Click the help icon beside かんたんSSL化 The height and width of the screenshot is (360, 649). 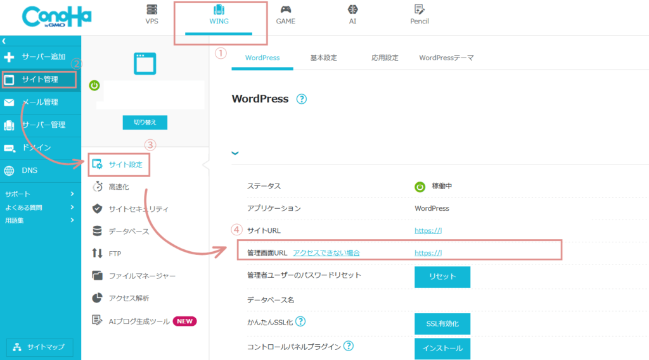pyautogui.click(x=300, y=321)
